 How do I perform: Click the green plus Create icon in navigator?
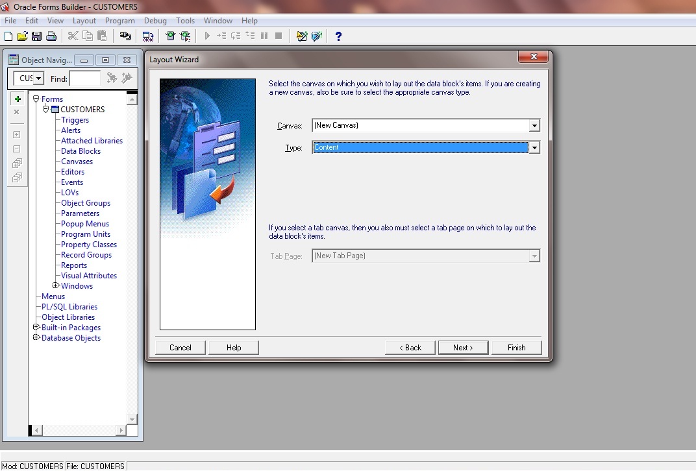[18, 99]
